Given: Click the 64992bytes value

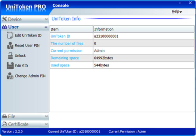Looking at the screenshot, I should 103,58.
